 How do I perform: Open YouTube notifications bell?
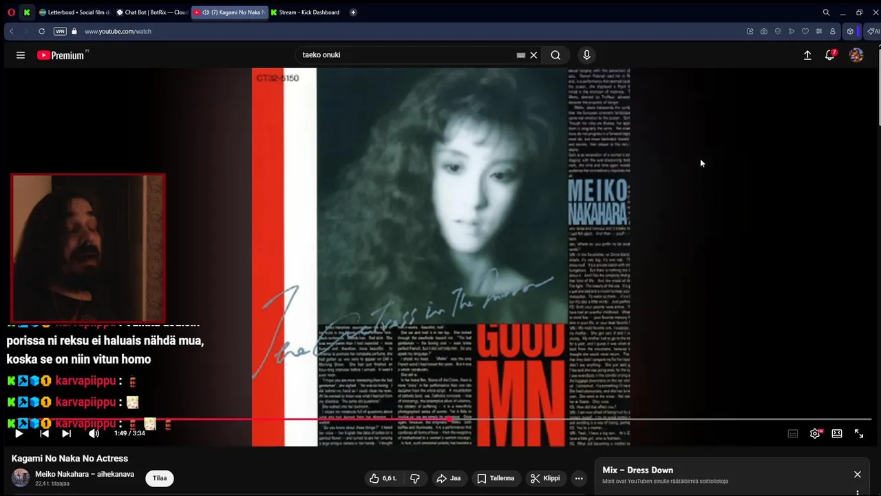830,55
